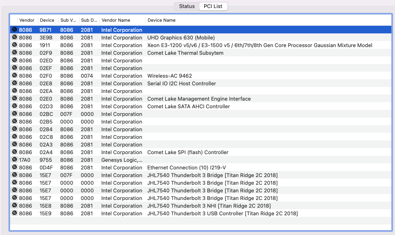This screenshot has width=395, height=235.
Task: Click the magnifier icon for device 0284
Action: coord(15,129)
